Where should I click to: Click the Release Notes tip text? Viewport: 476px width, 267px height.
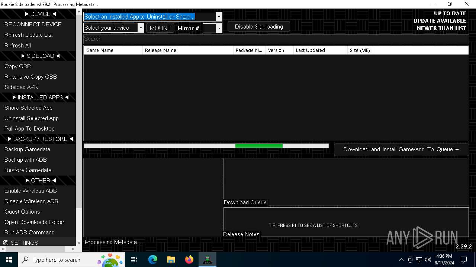pyautogui.click(x=313, y=225)
